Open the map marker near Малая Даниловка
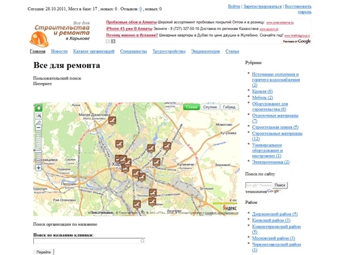 pyautogui.click(x=112, y=120)
